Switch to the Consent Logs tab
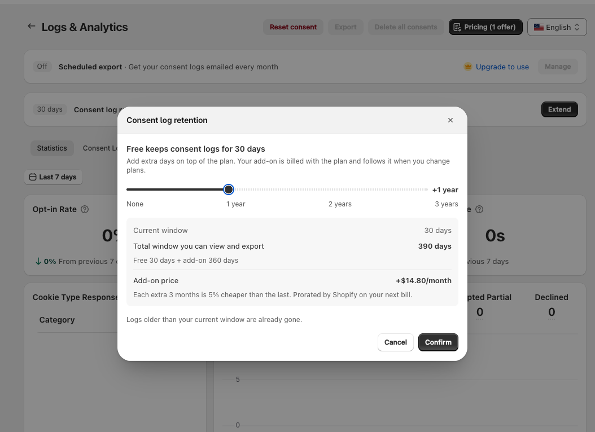Screen dimensions: 595x432 [100, 148]
